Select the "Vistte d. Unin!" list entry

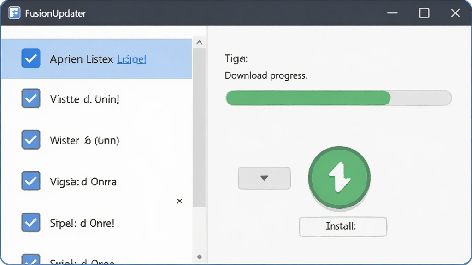[x=85, y=99]
